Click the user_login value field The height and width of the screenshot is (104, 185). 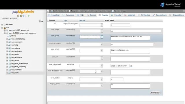click(x=136, y=31)
